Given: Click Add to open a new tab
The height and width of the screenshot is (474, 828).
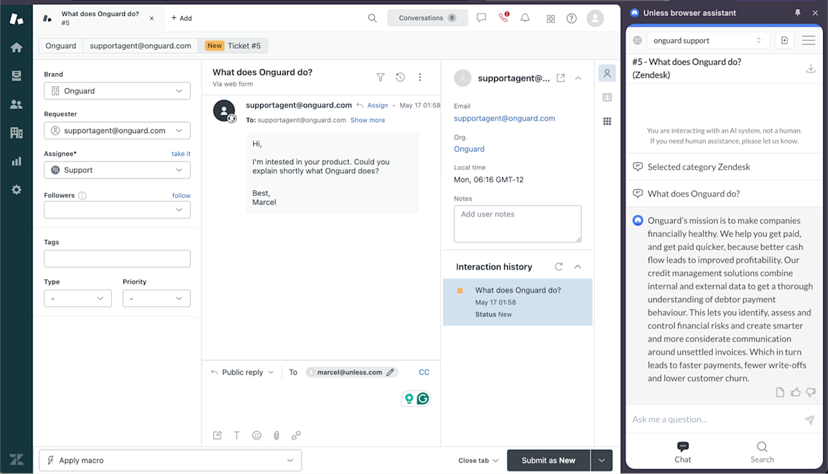Looking at the screenshot, I should (181, 18).
